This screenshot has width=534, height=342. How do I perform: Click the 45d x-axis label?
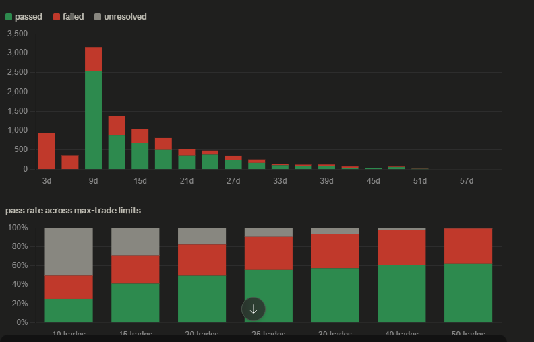pos(374,181)
